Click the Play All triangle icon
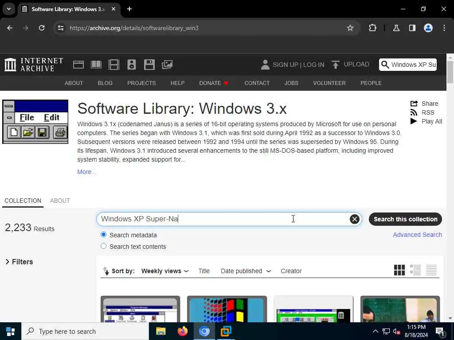 coord(414,121)
